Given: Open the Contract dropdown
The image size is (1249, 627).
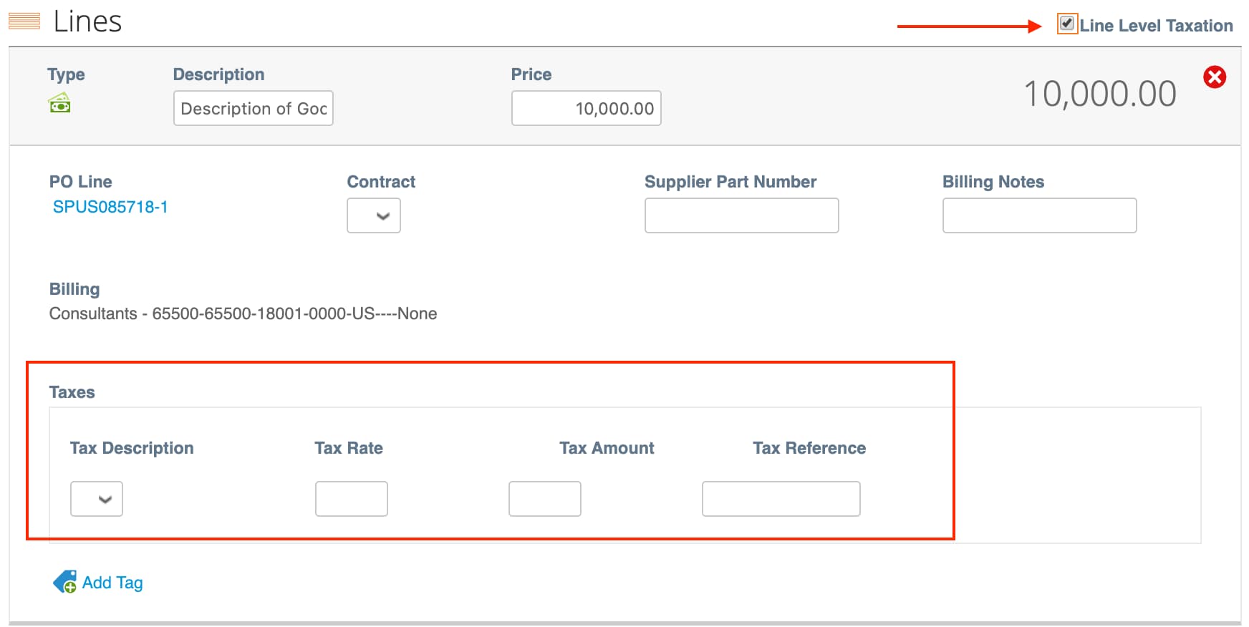Looking at the screenshot, I should [374, 215].
